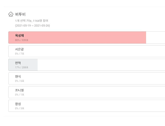The width and height of the screenshot is (165, 126).
Task: Click the 1164명 참여 participation text
Action: pyautogui.click(x=40, y=21)
